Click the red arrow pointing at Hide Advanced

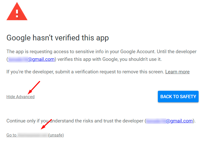[x=34, y=87]
